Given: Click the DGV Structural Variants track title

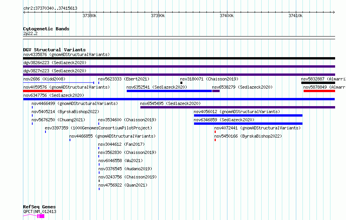Looking at the screenshot, I should click(54, 50).
